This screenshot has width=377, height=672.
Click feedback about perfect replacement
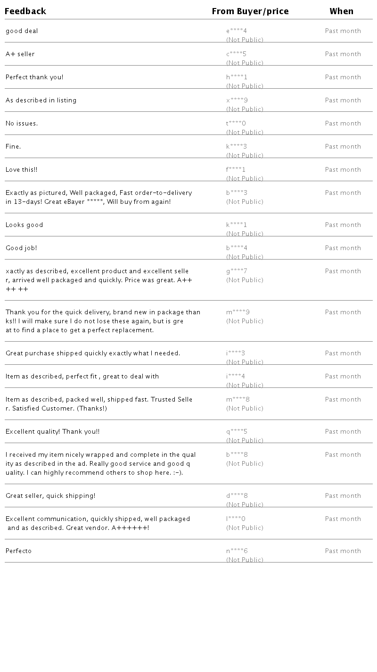pyautogui.click(x=103, y=321)
